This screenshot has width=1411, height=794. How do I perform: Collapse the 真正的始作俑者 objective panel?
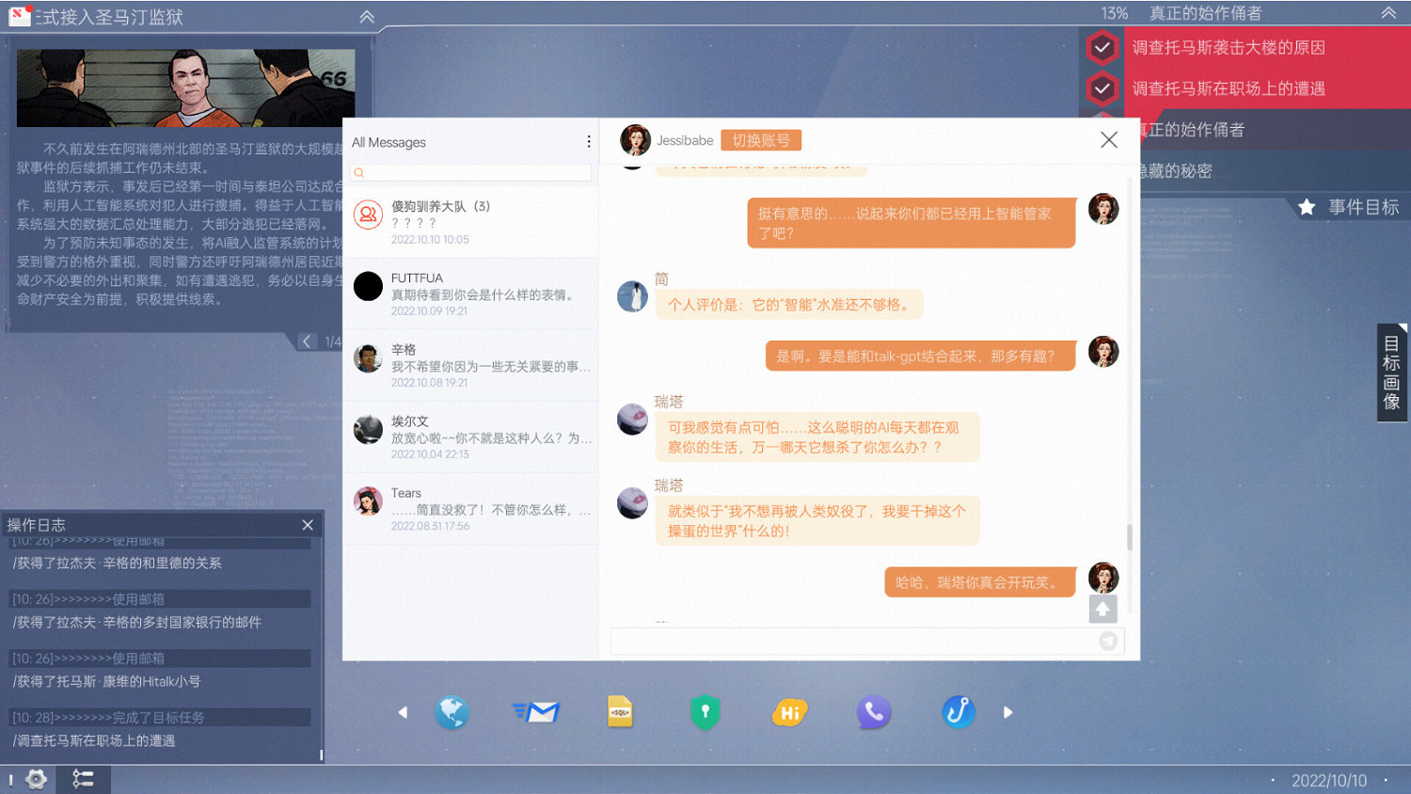tap(1388, 13)
